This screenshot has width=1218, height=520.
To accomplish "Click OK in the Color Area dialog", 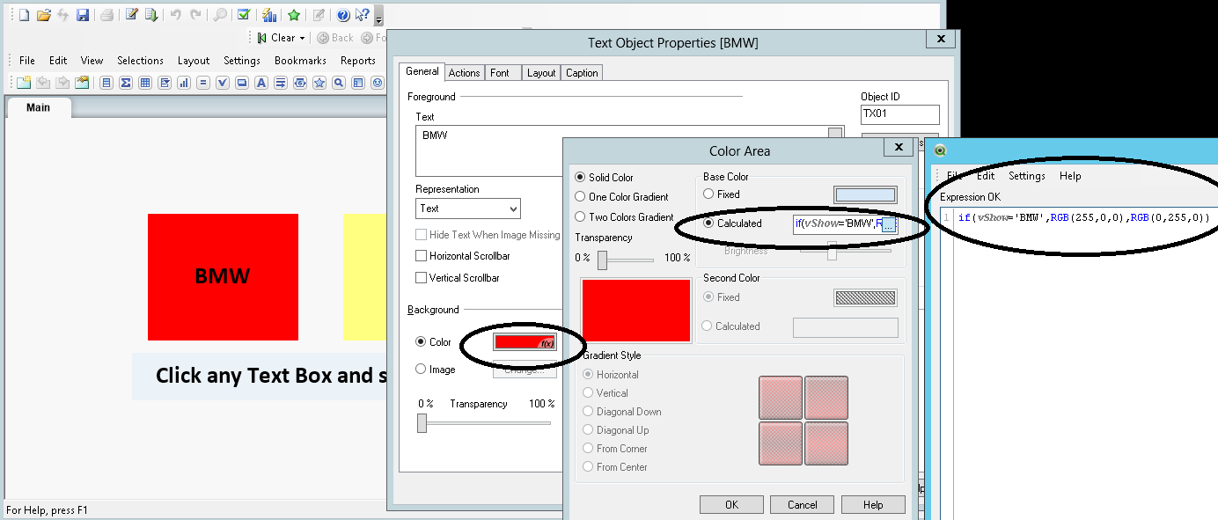I will (731, 505).
